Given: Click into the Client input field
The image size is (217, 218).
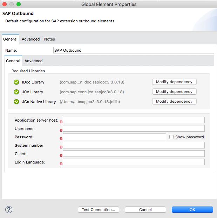Looking at the screenshot, I should [134, 154].
